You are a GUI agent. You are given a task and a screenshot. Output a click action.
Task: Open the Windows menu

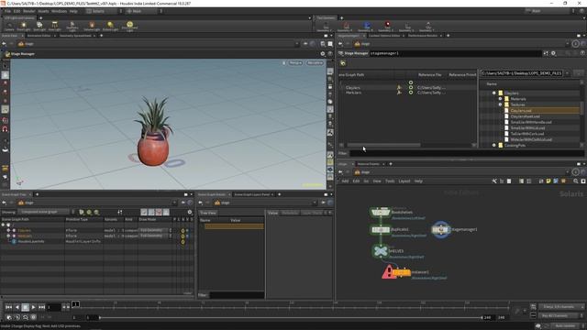(x=59, y=11)
